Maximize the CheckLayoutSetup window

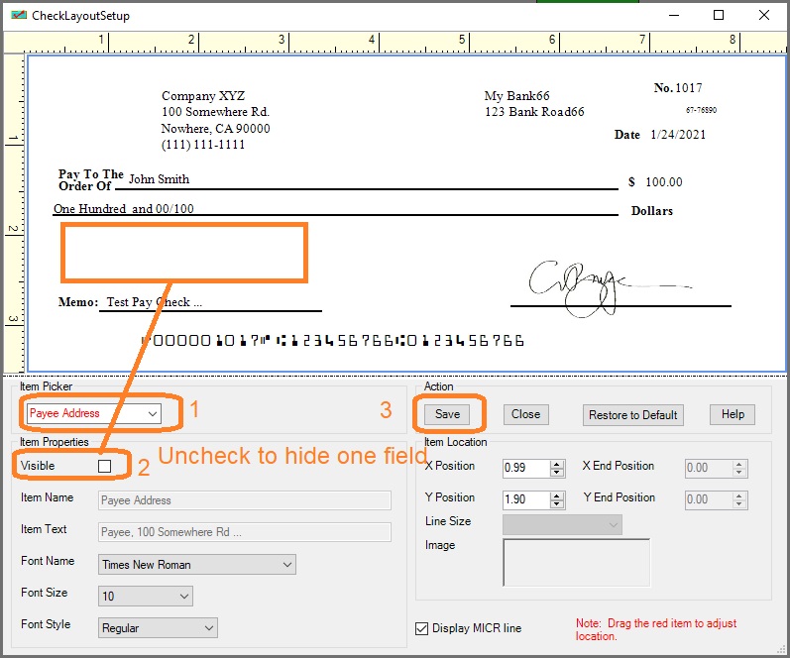(x=719, y=15)
